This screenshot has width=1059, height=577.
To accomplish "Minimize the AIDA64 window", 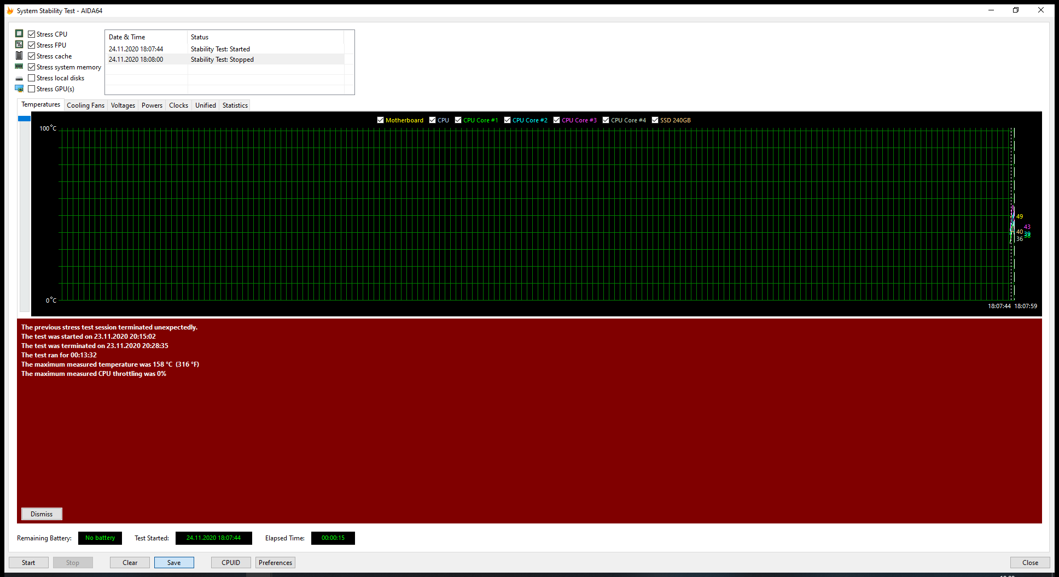I will tap(991, 10).
